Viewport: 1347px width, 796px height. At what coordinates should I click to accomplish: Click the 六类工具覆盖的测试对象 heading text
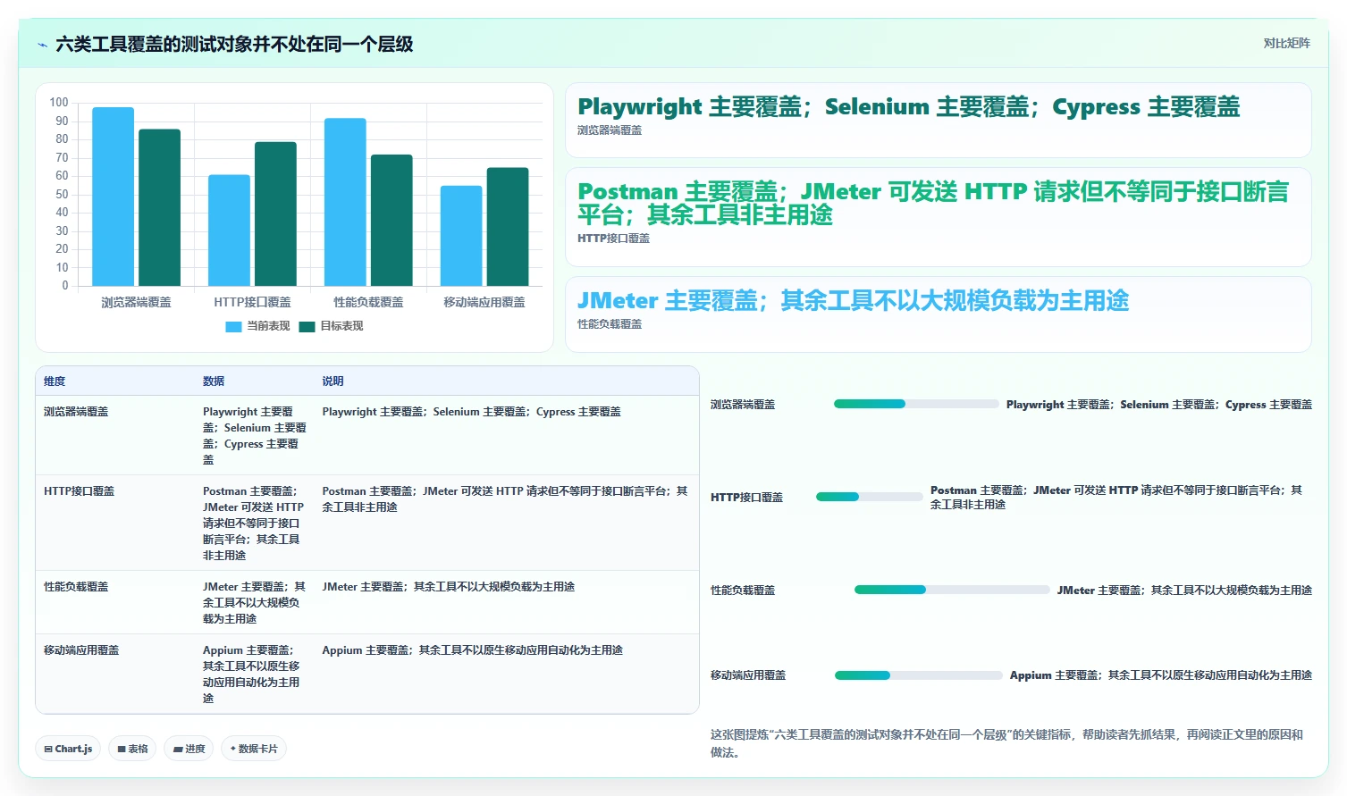point(234,45)
